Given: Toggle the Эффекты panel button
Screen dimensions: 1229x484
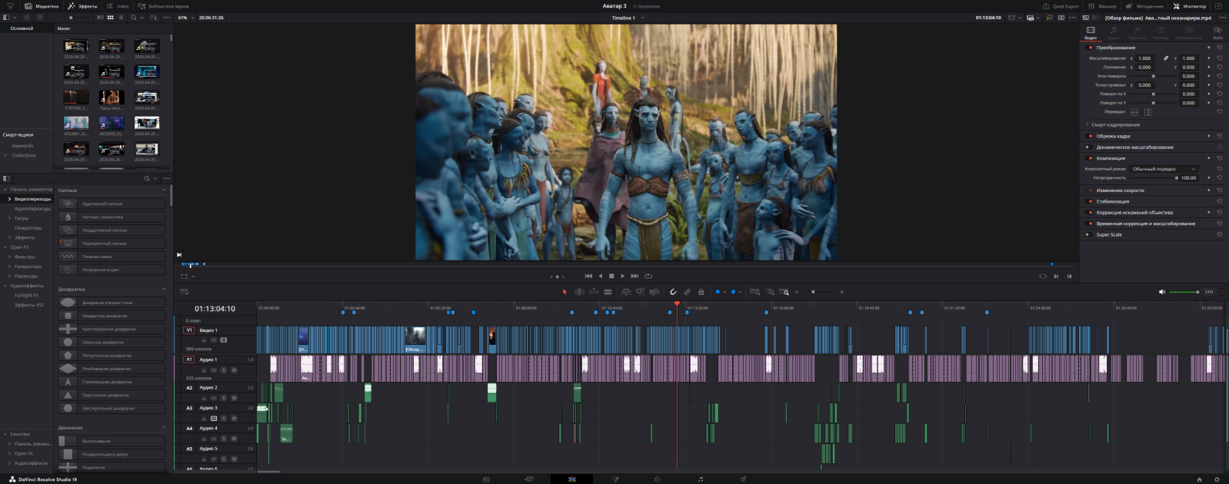Looking at the screenshot, I should pos(83,6).
